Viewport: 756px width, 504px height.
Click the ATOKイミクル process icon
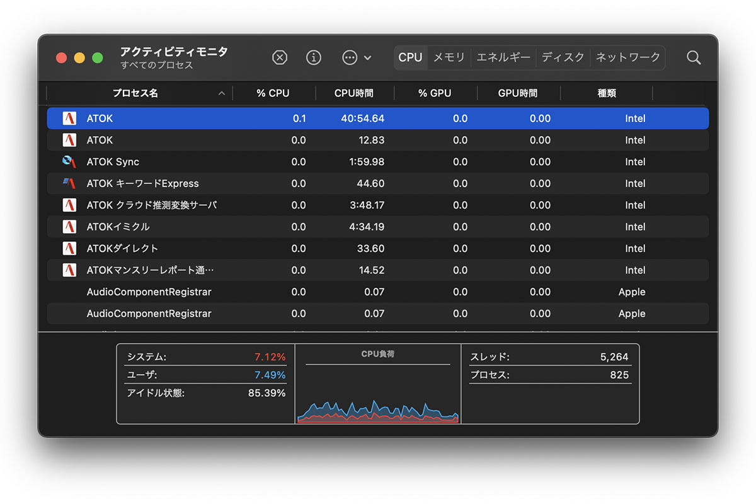tap(69, 226)
